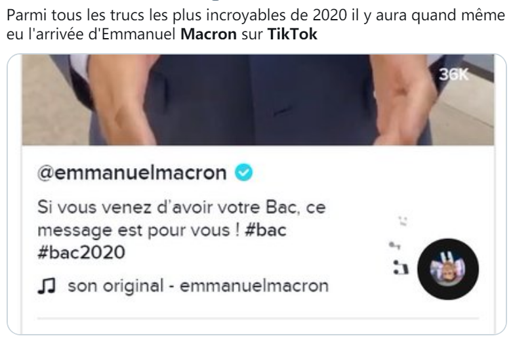Image resolution: width=513 pixels, height=338 pixels.
Task: Play the TikTok video thumbnail
Action: [x=258, y=100]
